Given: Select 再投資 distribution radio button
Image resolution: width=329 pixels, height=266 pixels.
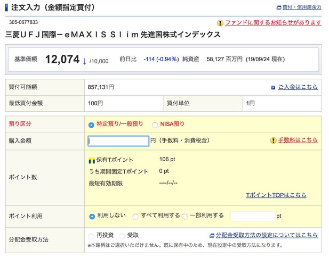Looking at the screenshot, I should pos(91,236).
